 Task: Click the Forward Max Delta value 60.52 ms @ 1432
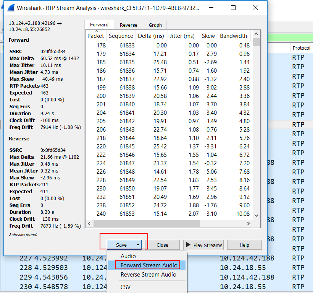pyautogui.click(x=60, y=59)
